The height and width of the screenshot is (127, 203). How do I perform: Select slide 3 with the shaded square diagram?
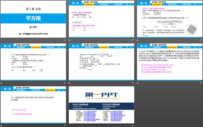(170, 19)
